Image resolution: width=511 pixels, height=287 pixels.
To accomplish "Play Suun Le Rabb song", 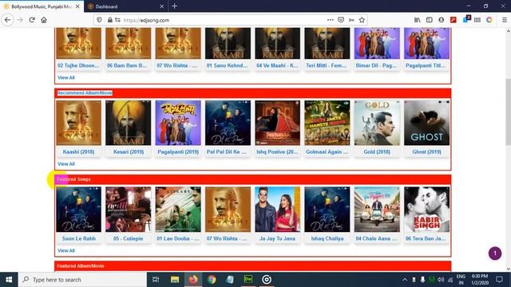I will pyautogui.click(x=78, y=238).
